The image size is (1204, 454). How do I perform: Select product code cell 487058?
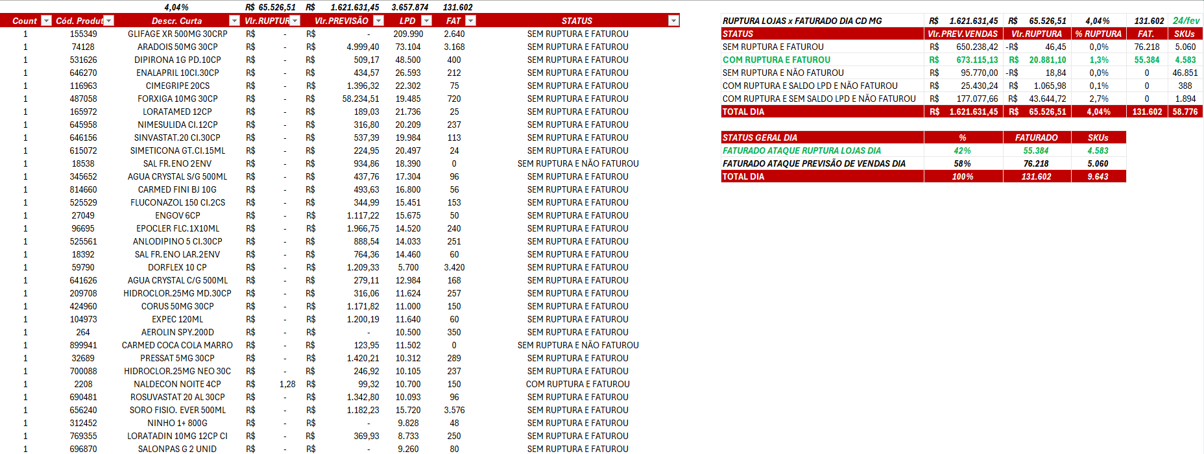[x=84, y=99]
